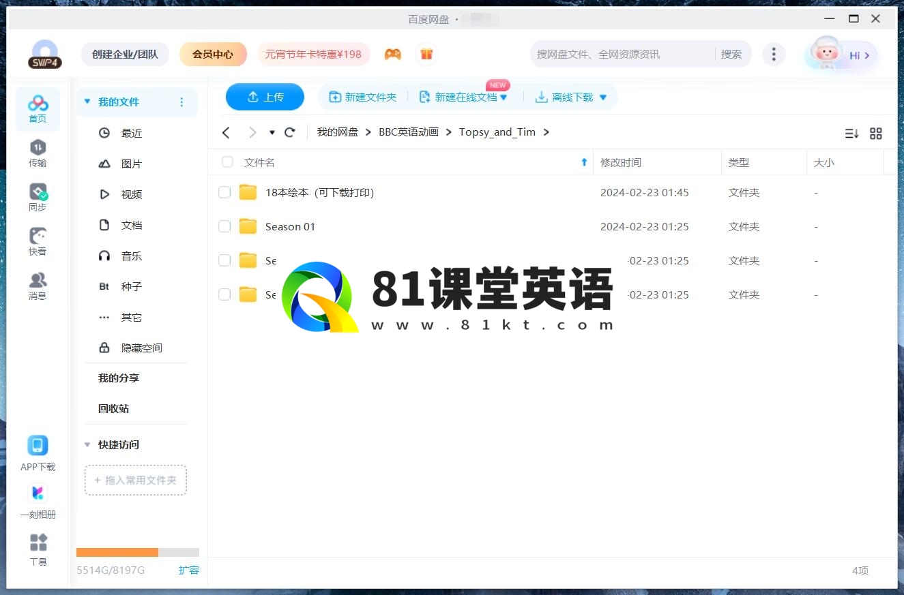Click 元宵节年卡特惠¥198 promotion

click(314, 55)
